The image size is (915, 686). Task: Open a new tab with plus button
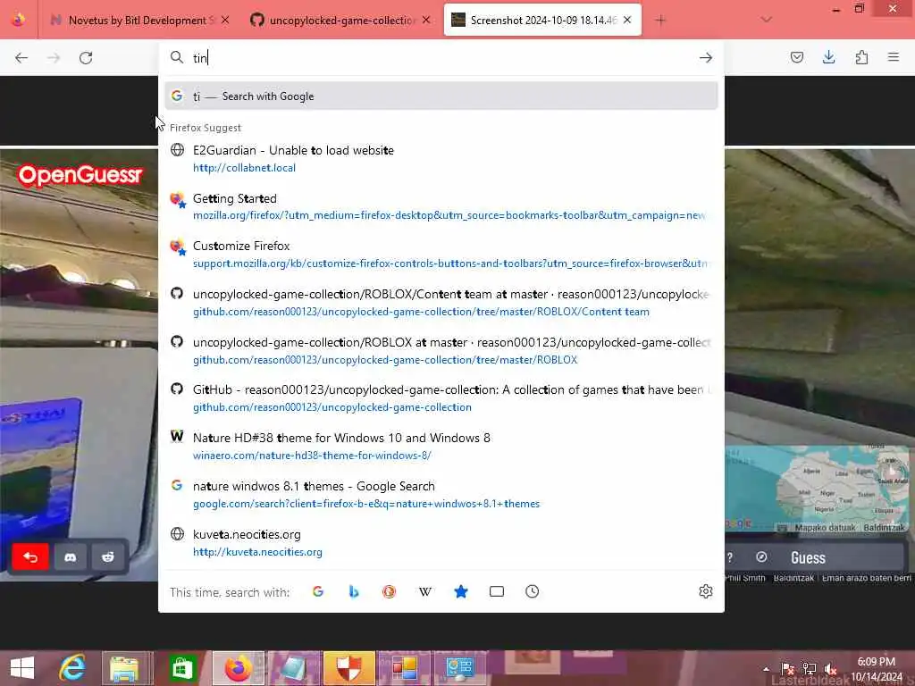point(660,21)
